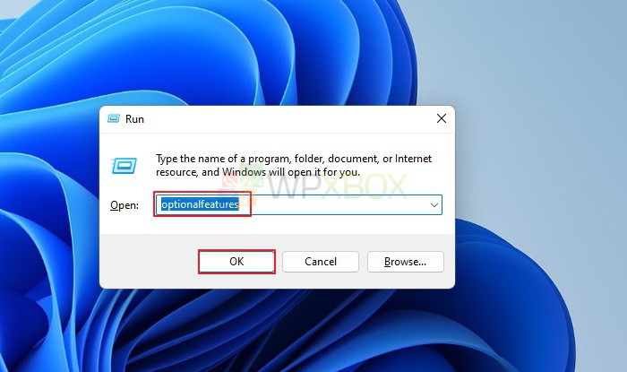Click the 'Type the name of a program' description
This screenshot has width=627, height=372.
pos(294,165)
